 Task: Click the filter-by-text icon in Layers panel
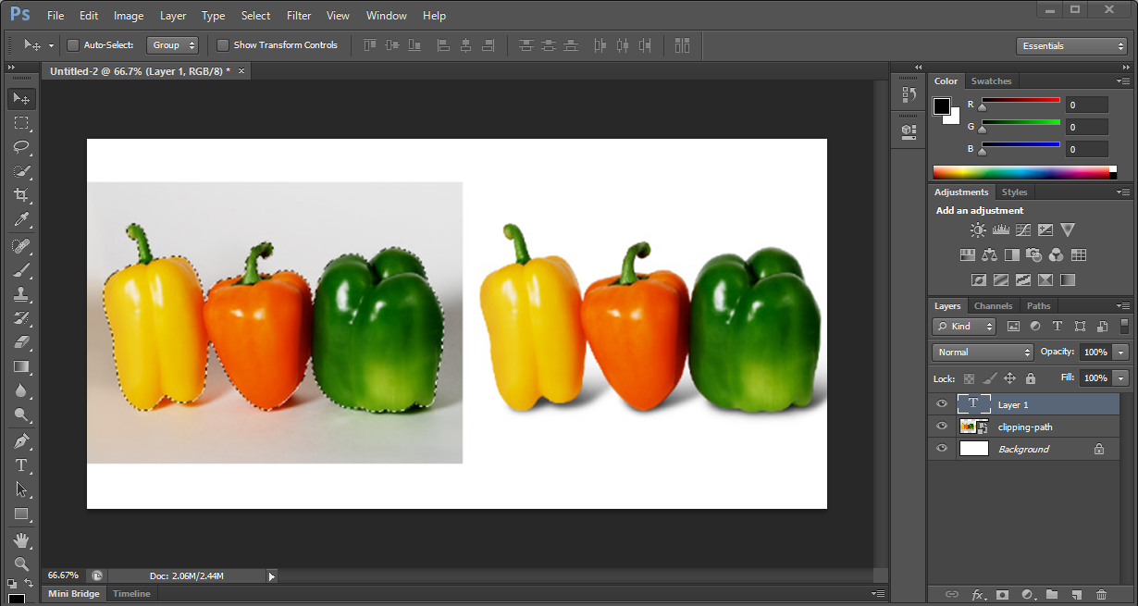click(1056, 326)
